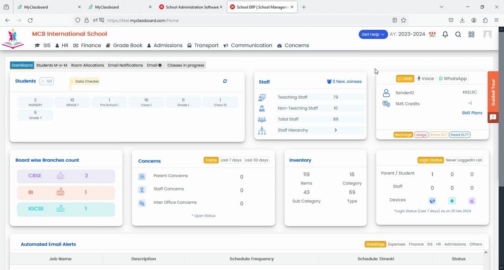Click the Staff Concerns icon
The height and width of the screenshot is (270, 504).
142,190
